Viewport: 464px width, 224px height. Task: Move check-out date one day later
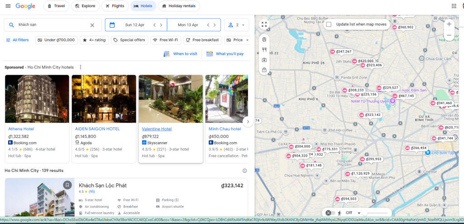pos(214,25)
